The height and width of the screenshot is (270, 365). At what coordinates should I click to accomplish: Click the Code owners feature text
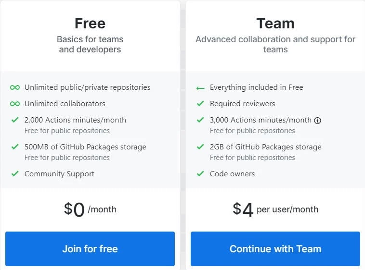point(232,174)
